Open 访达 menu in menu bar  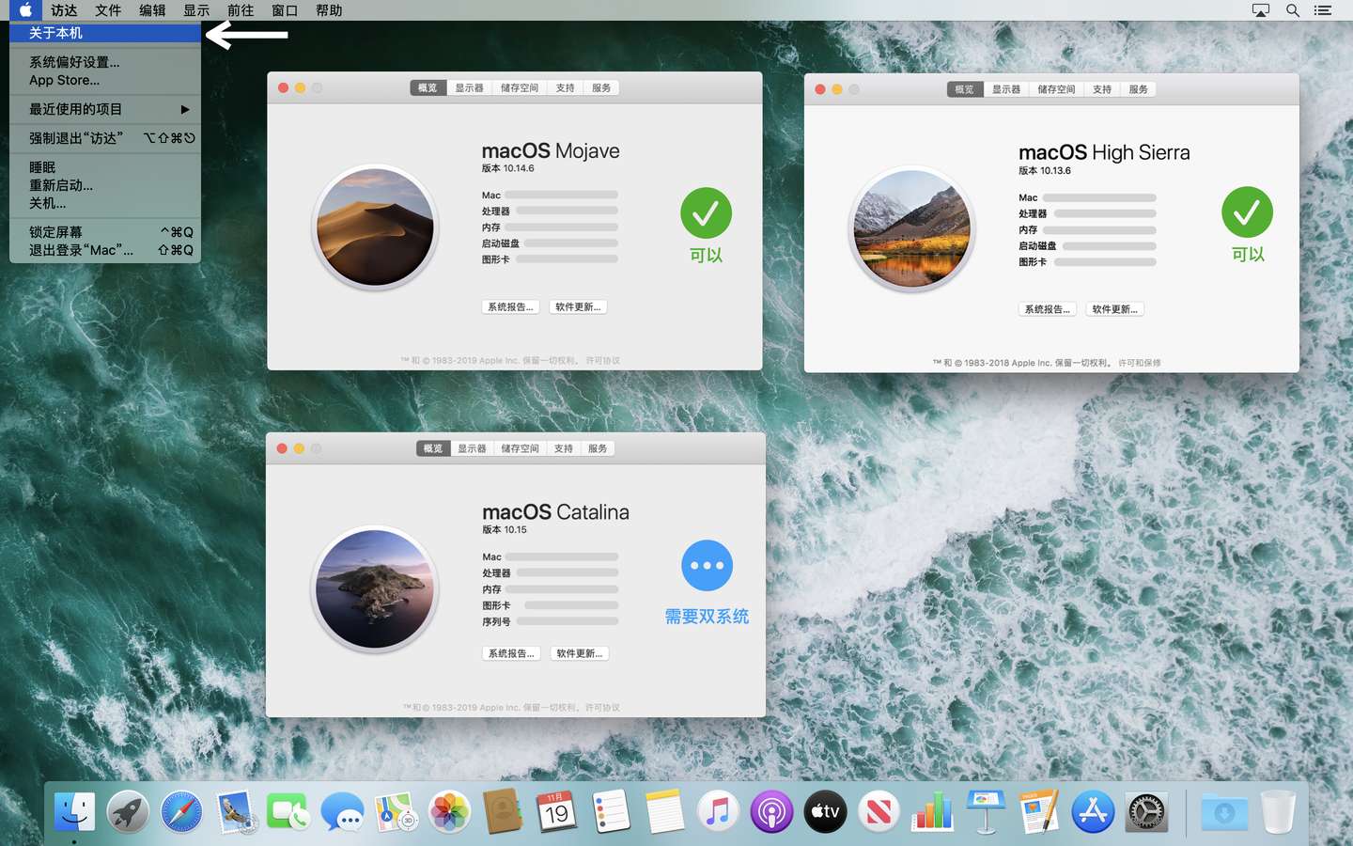[x=64, y=10]
